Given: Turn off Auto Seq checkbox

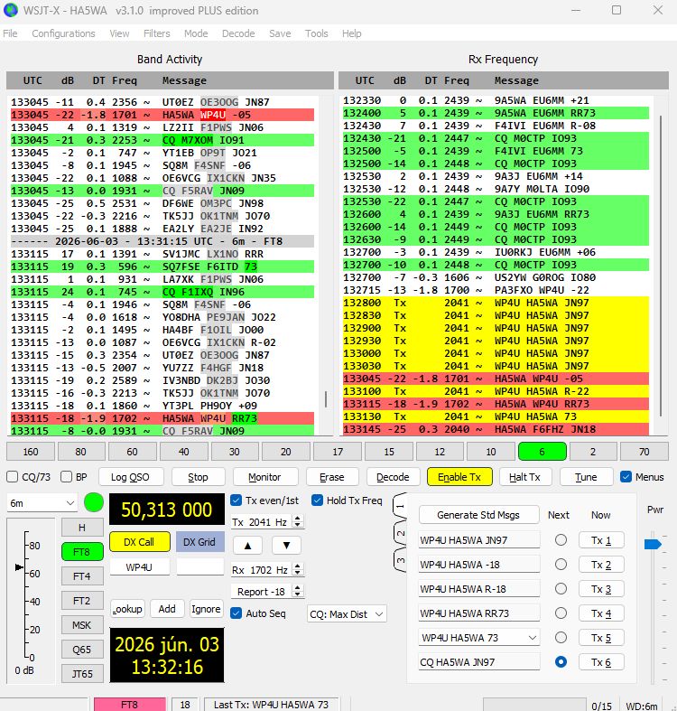Looking at the screenshot, I should click(x=236, y=613).
